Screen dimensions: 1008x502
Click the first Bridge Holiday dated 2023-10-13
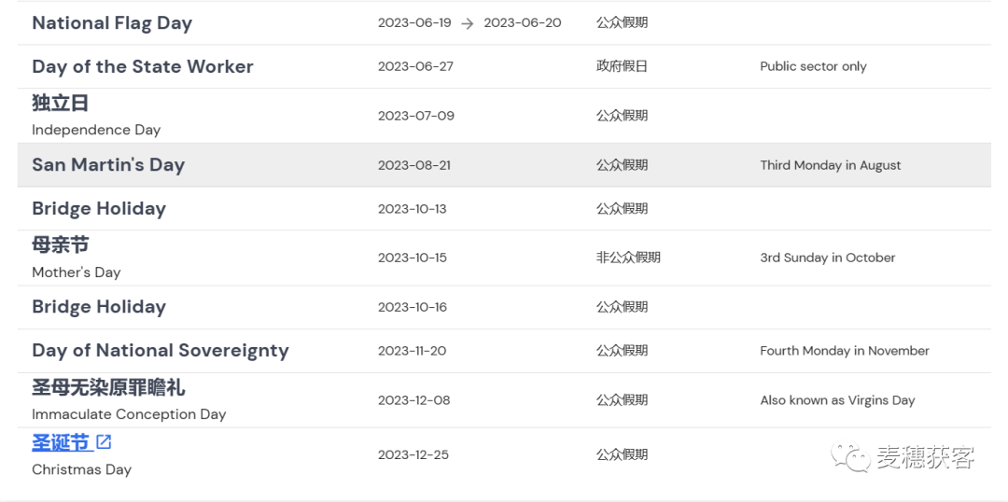(99, 209)
